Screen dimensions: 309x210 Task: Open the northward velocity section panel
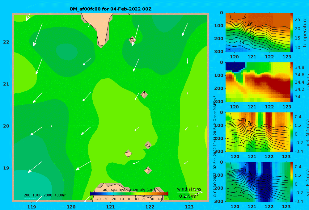258,132
